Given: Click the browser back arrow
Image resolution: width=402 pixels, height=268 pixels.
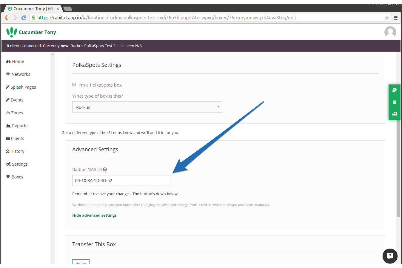Looking at the screenshot, I should point(6,18).
